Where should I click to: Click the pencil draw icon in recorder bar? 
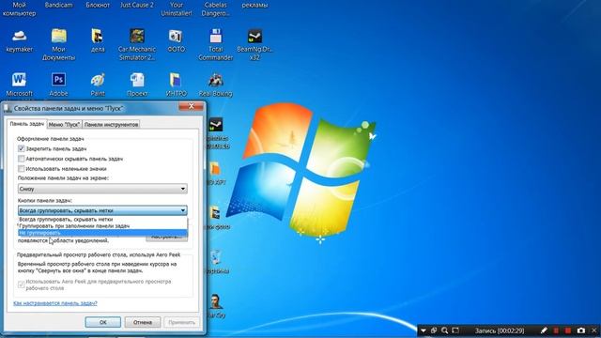click(x=544, y=330)
